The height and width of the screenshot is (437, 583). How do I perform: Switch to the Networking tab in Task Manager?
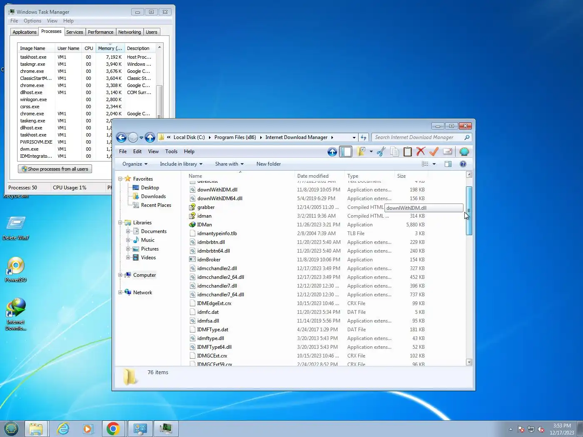pyautogui.click(x=130, y=32)
